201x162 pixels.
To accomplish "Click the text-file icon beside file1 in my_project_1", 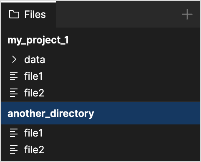I will [x=14, y=76].
